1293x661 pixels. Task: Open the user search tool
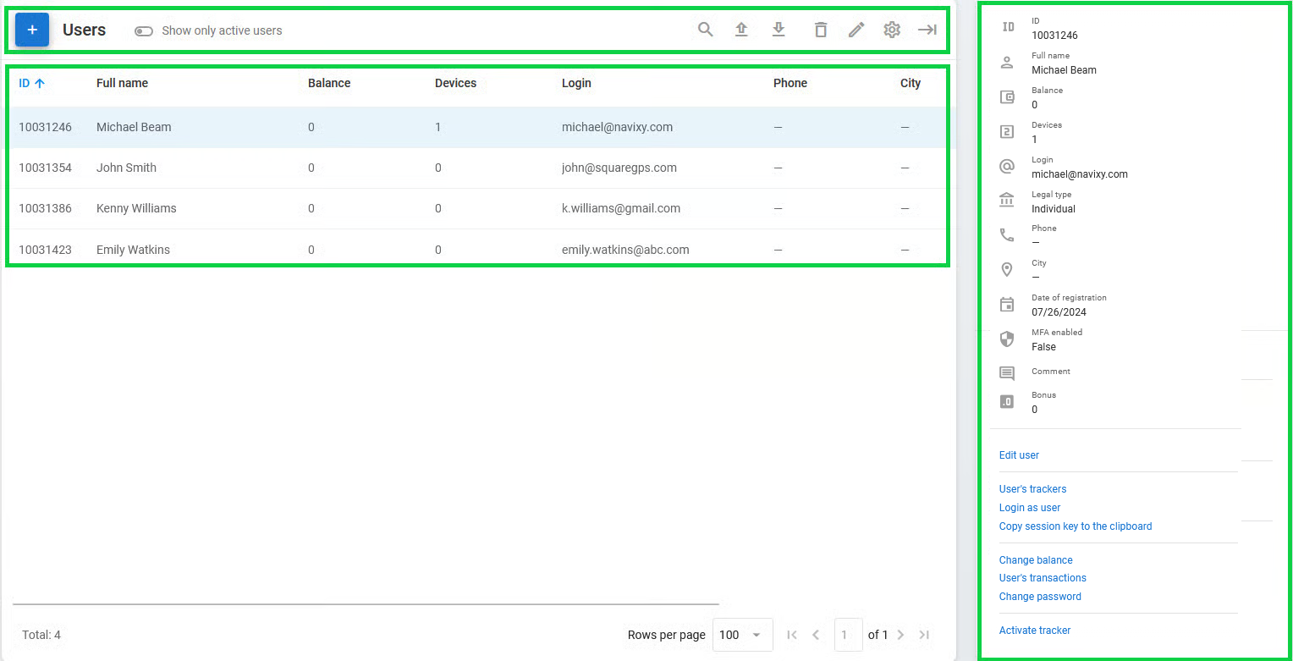705,29
